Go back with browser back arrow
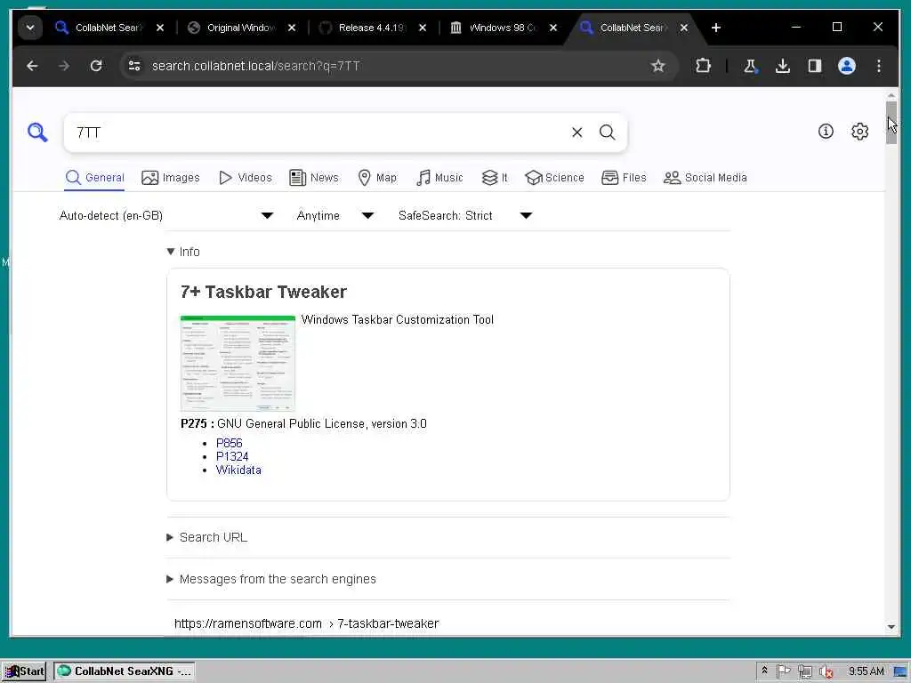 click(33, 66)
